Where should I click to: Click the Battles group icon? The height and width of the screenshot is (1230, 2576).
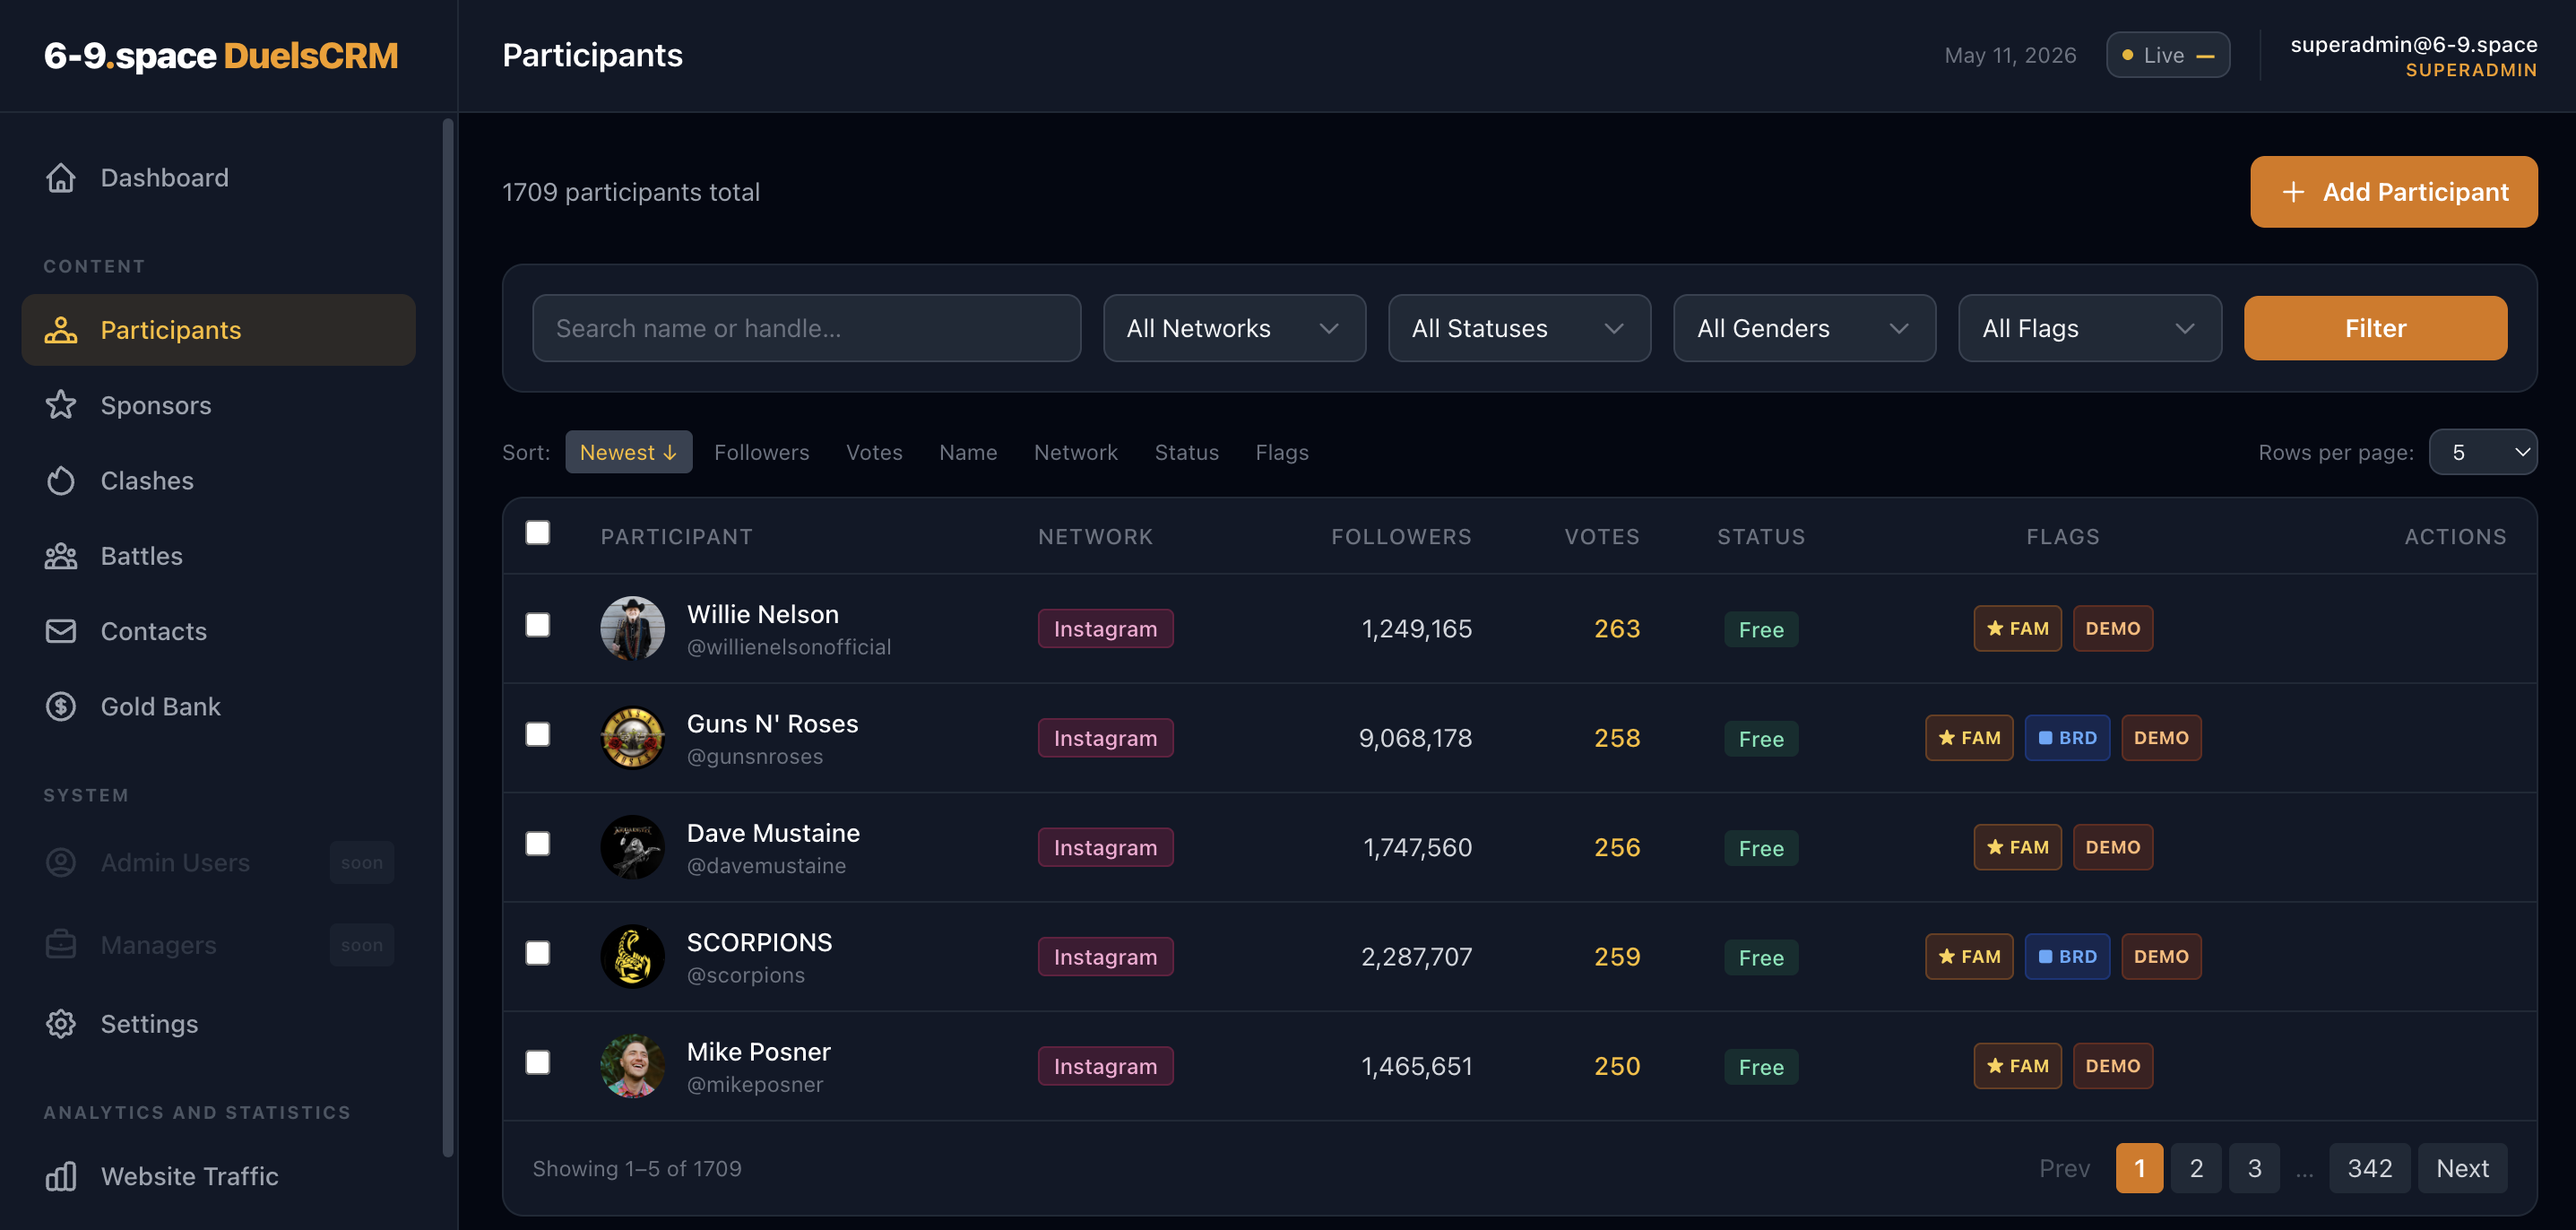click(x=61, y=556)
